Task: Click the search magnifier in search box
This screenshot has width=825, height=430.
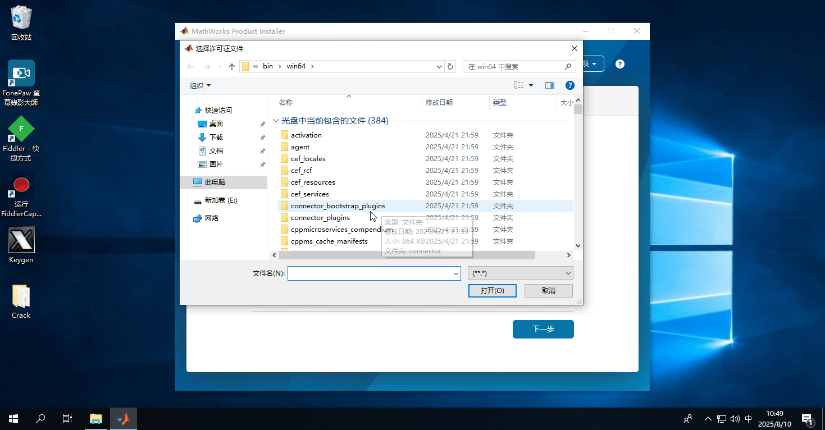Action: [568, 67]
